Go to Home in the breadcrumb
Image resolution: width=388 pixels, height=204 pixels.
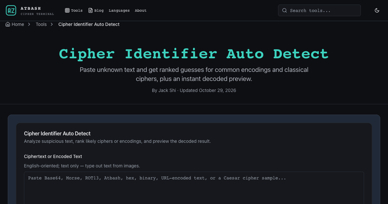coord(15,24)
